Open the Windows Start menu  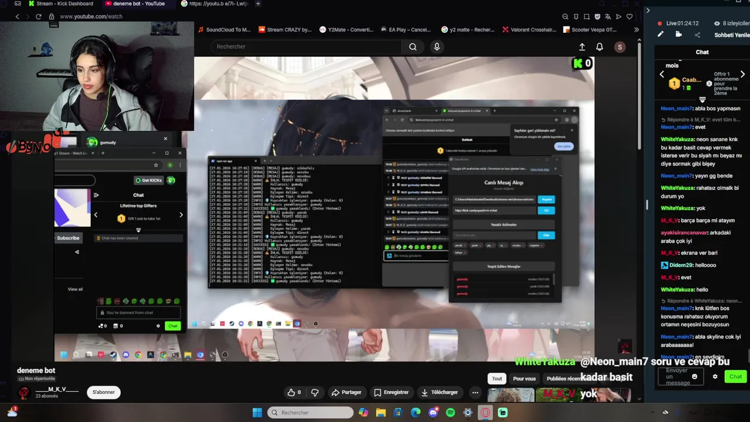(257, 413)
